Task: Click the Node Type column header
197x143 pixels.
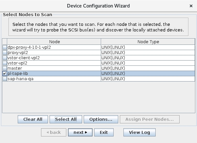Action: coord(148,42)
